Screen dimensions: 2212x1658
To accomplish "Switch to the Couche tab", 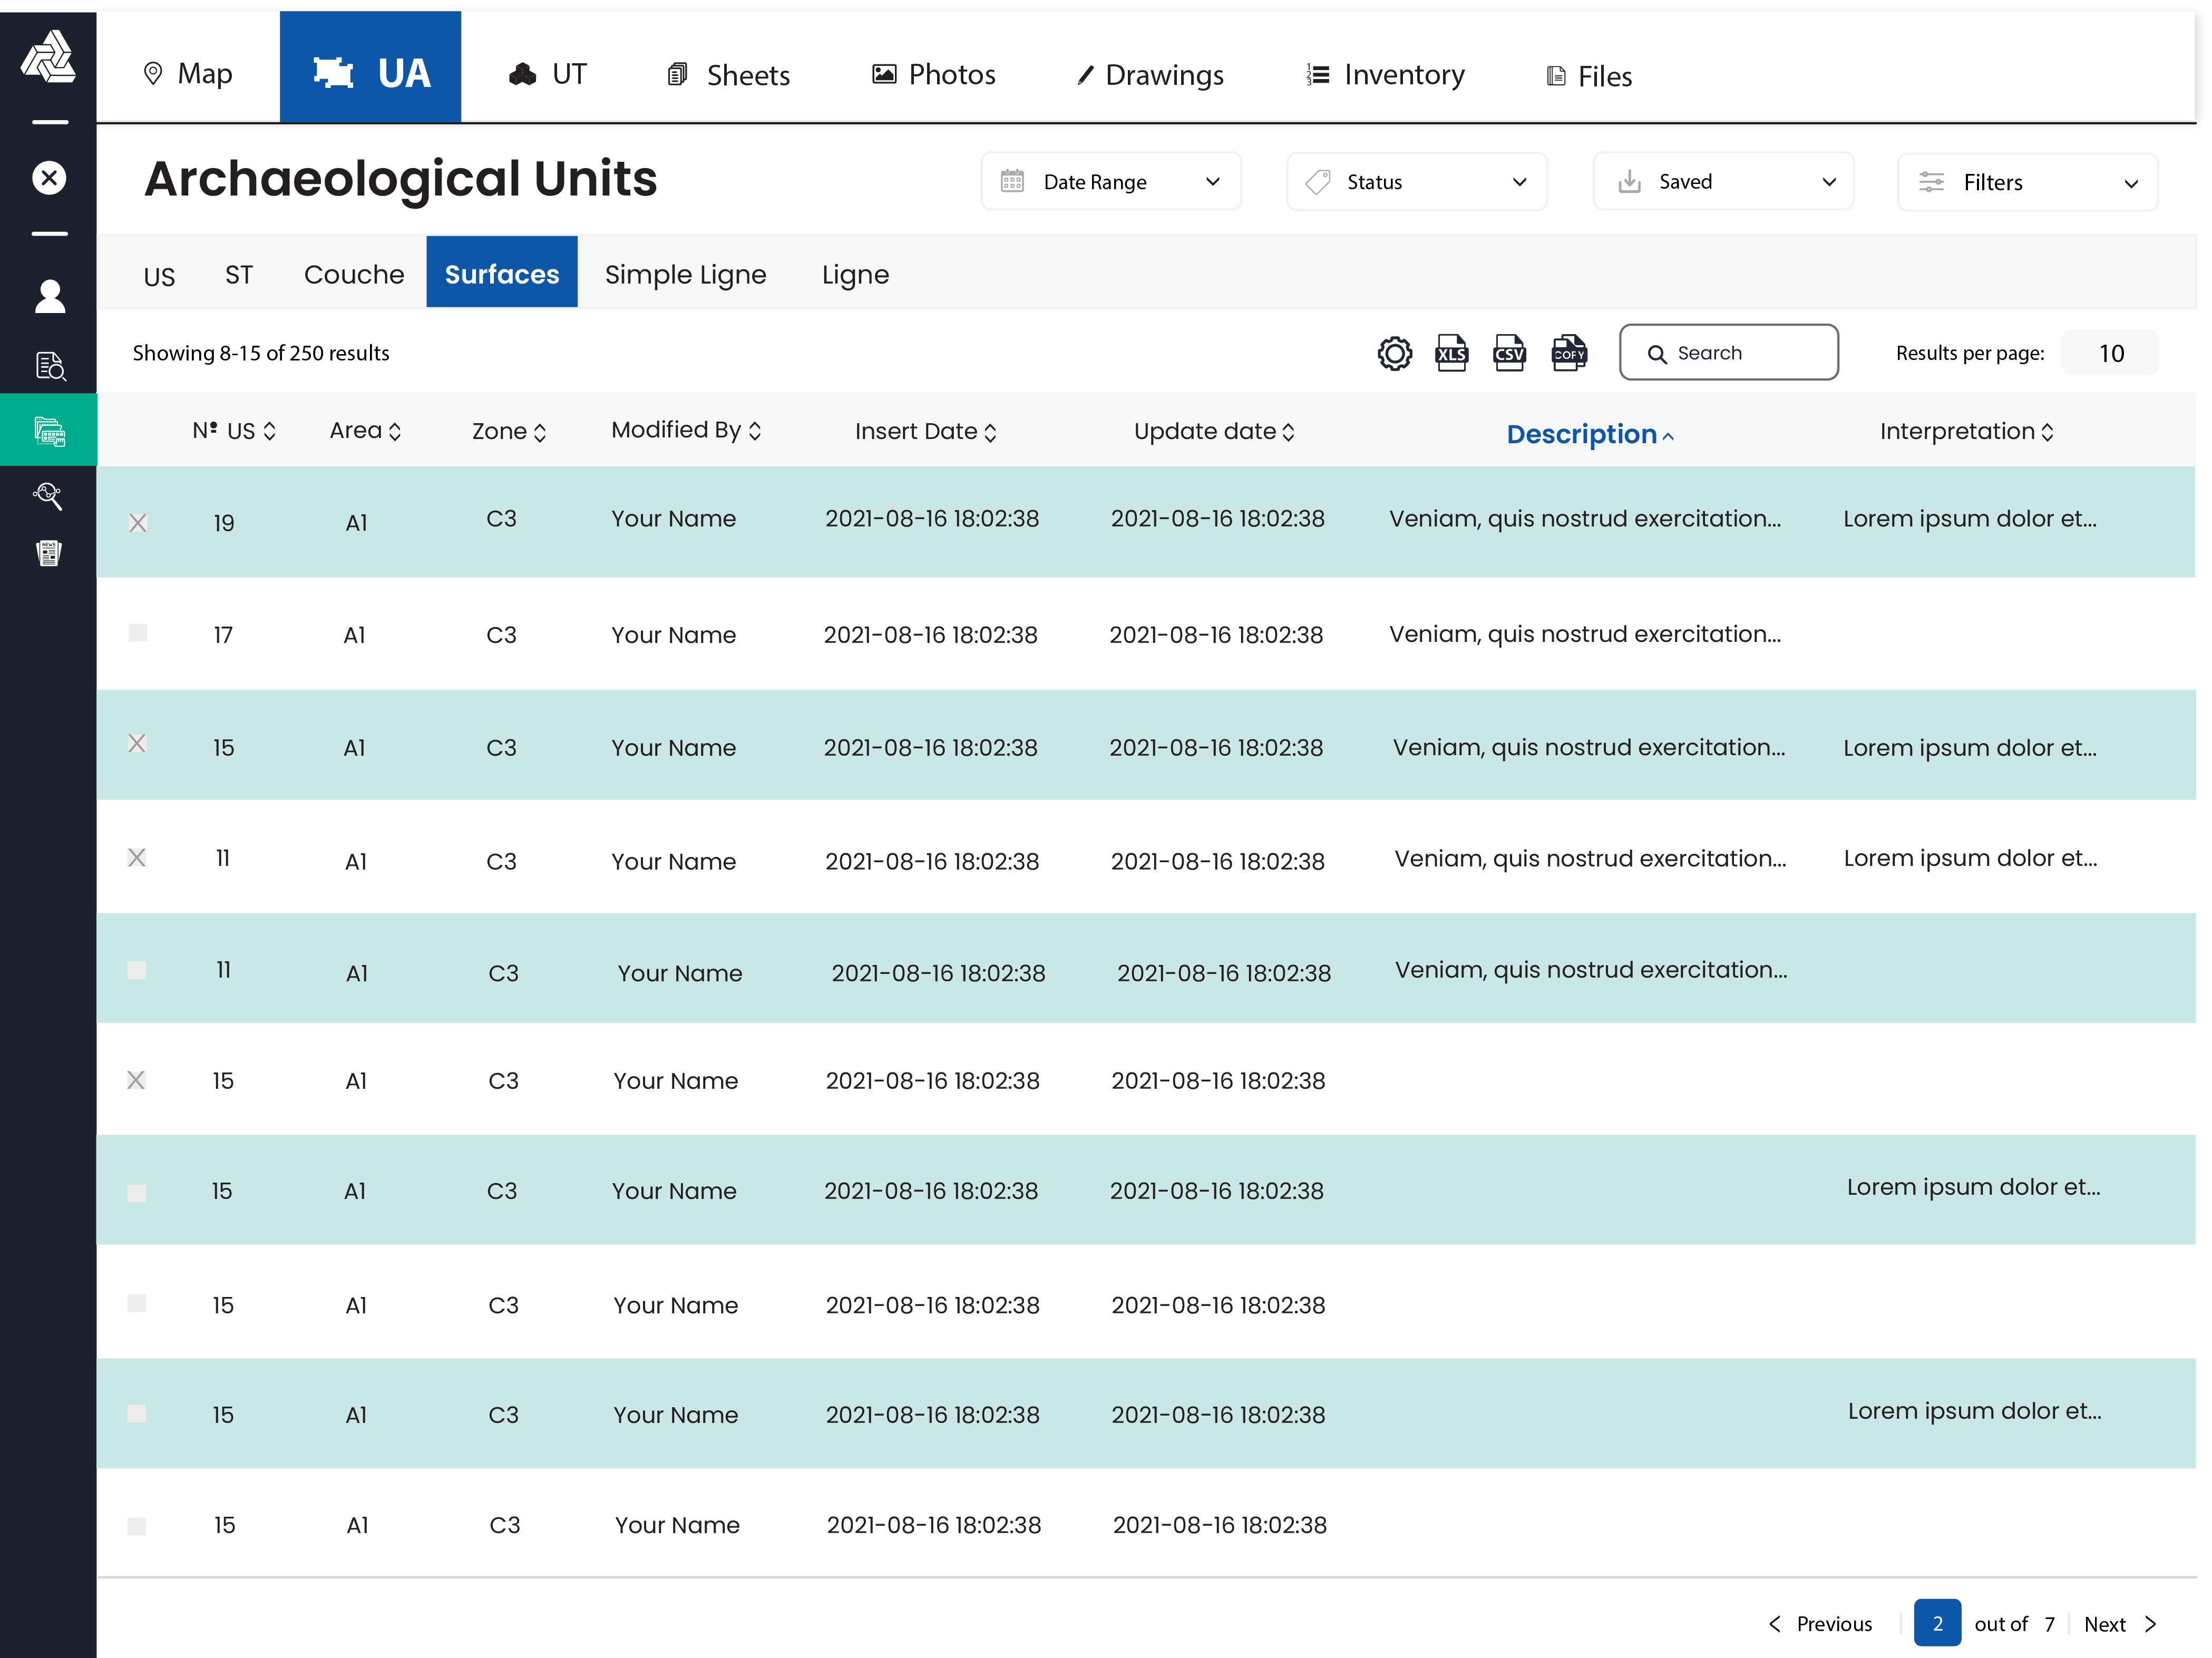I will pos(354,274).
